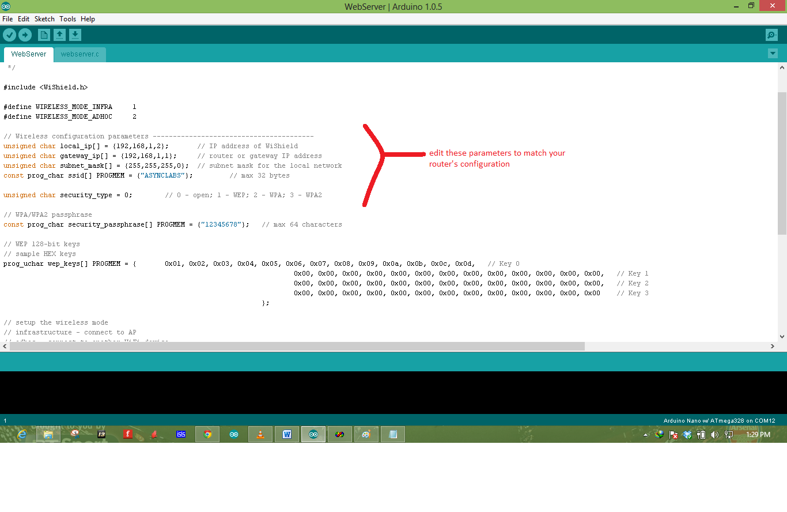This screenshot has width=787, height=512.
Task: Open a sketch using the up-arrow icon
Action: pyautogui.click(x=59, y=35)
